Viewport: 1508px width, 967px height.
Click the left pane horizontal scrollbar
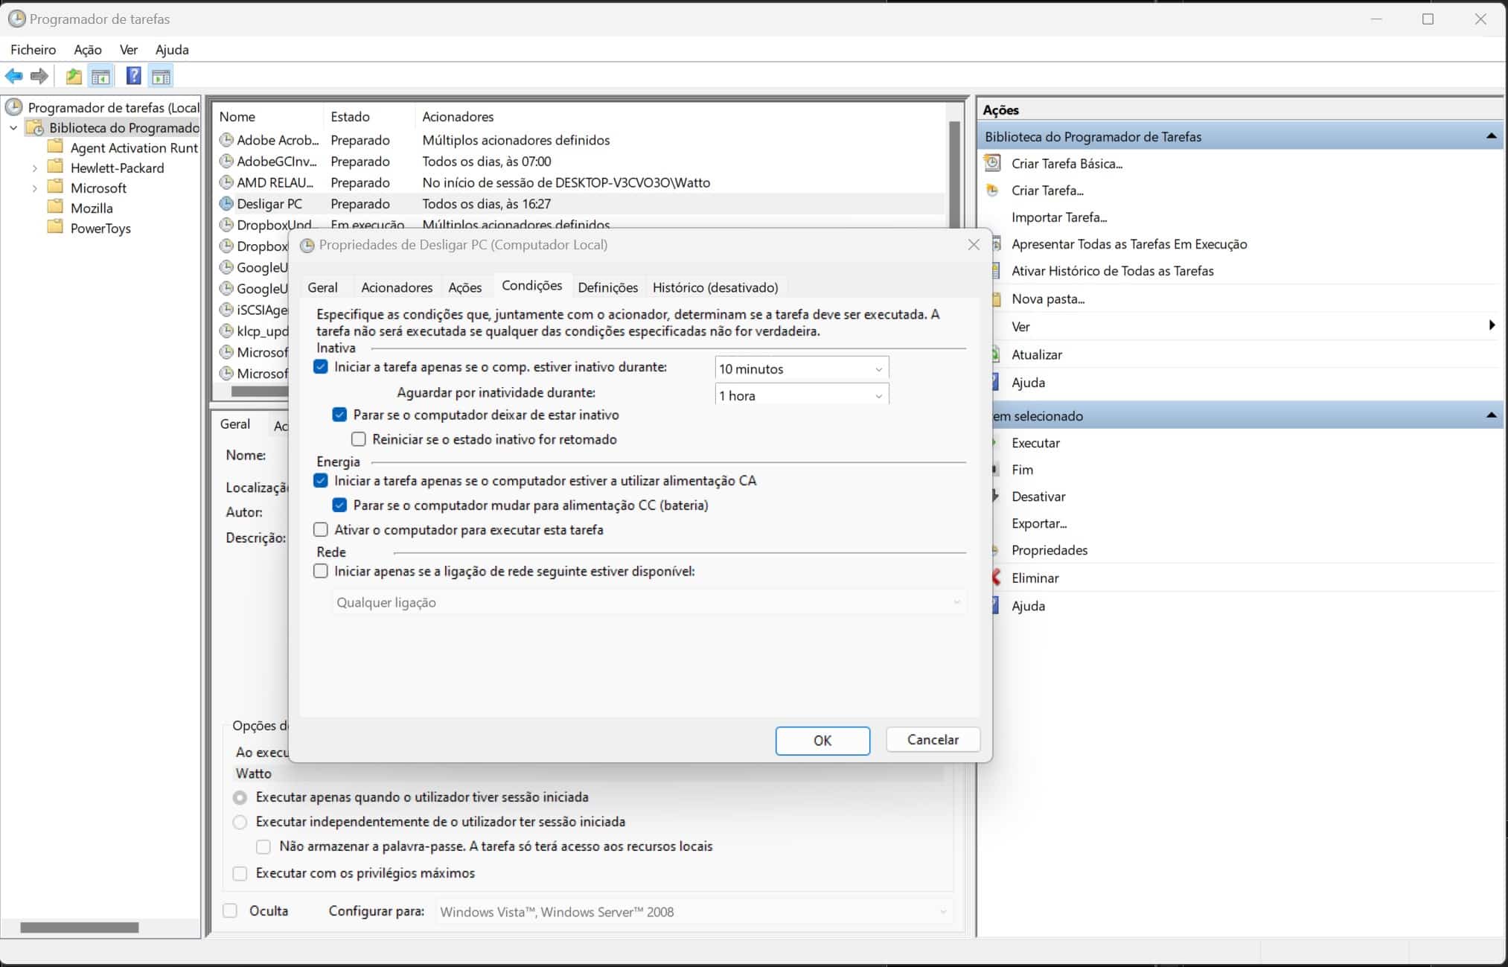point(80,928)
